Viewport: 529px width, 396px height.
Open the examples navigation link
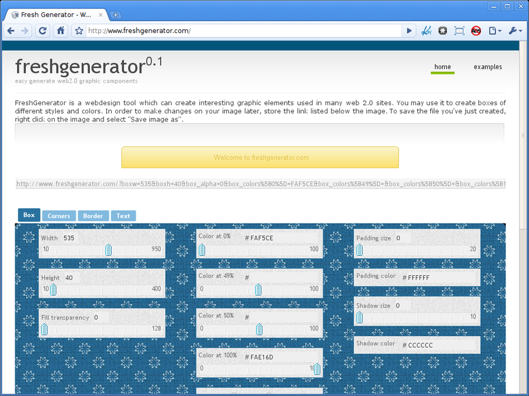(487, 67)
